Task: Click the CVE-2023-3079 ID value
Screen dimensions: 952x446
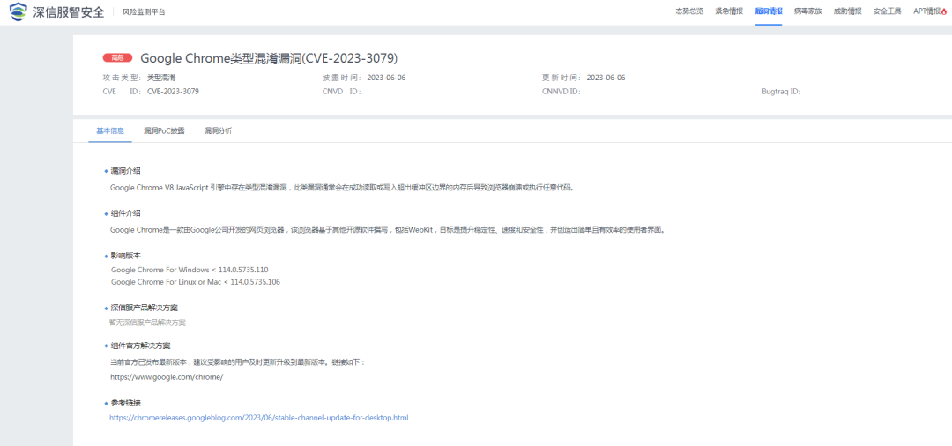Action: pyautogui.click(x=173, y=92)
